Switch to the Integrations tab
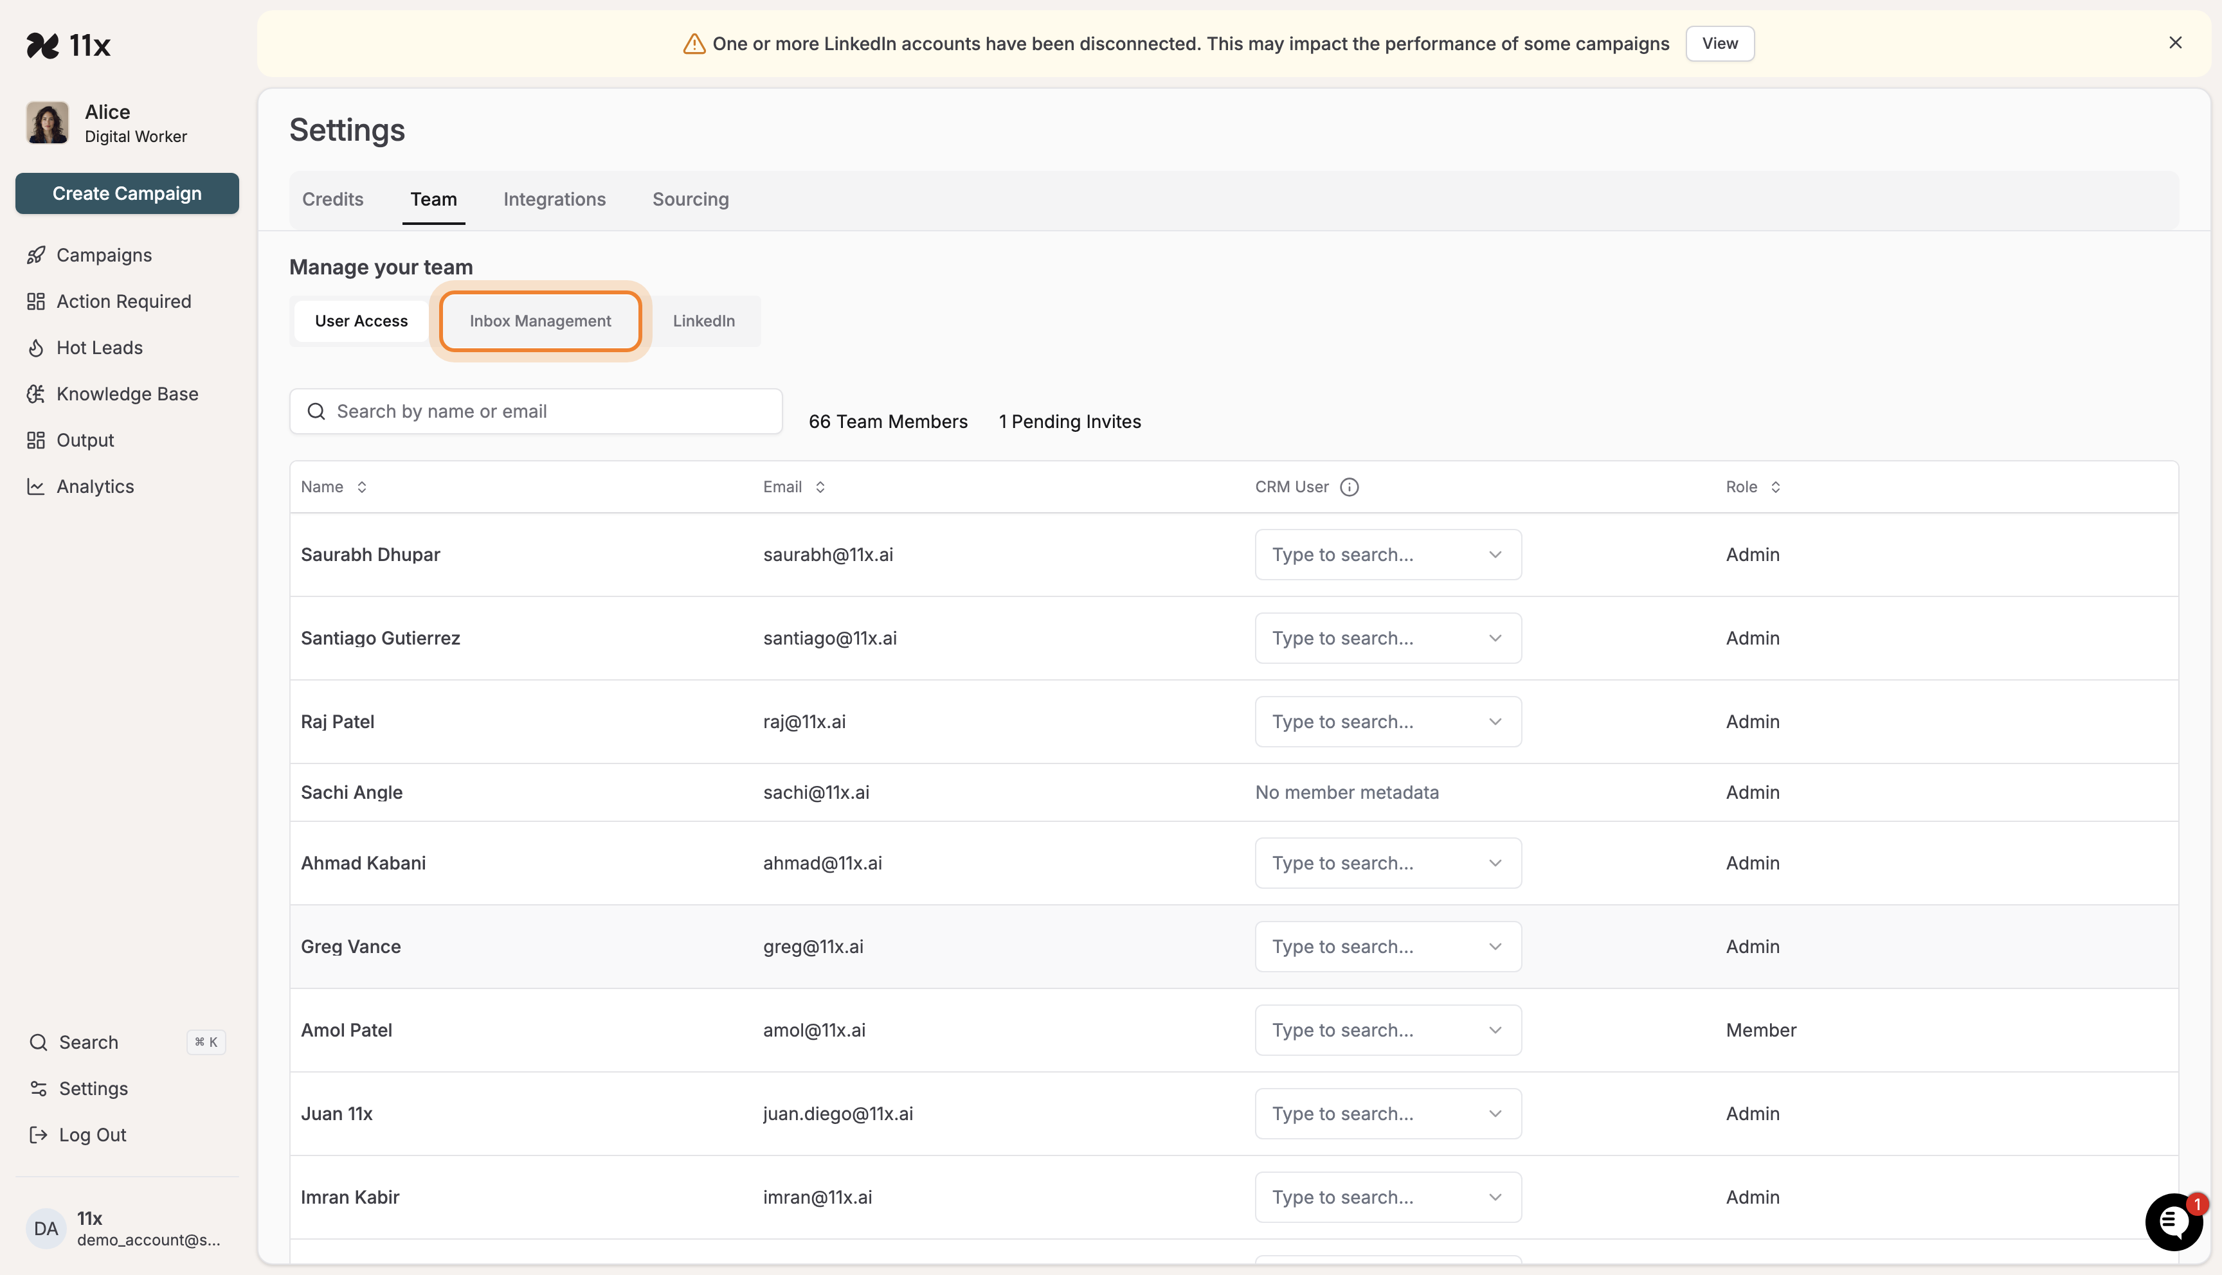 [554, 199]
